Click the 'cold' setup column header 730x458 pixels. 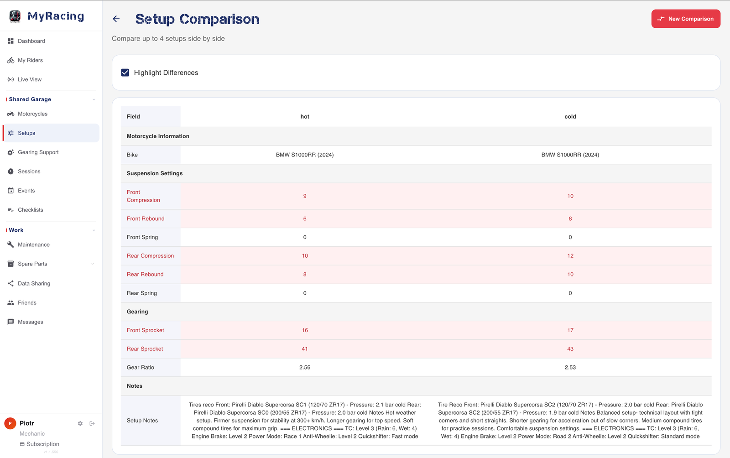(570, 117)
